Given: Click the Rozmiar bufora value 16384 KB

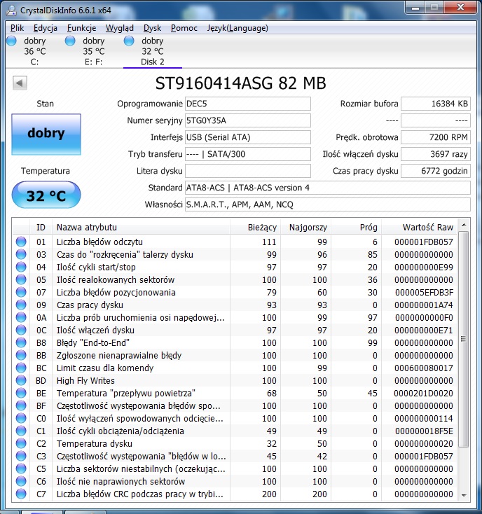Looking at the screenshot, I should coord(436,104).
